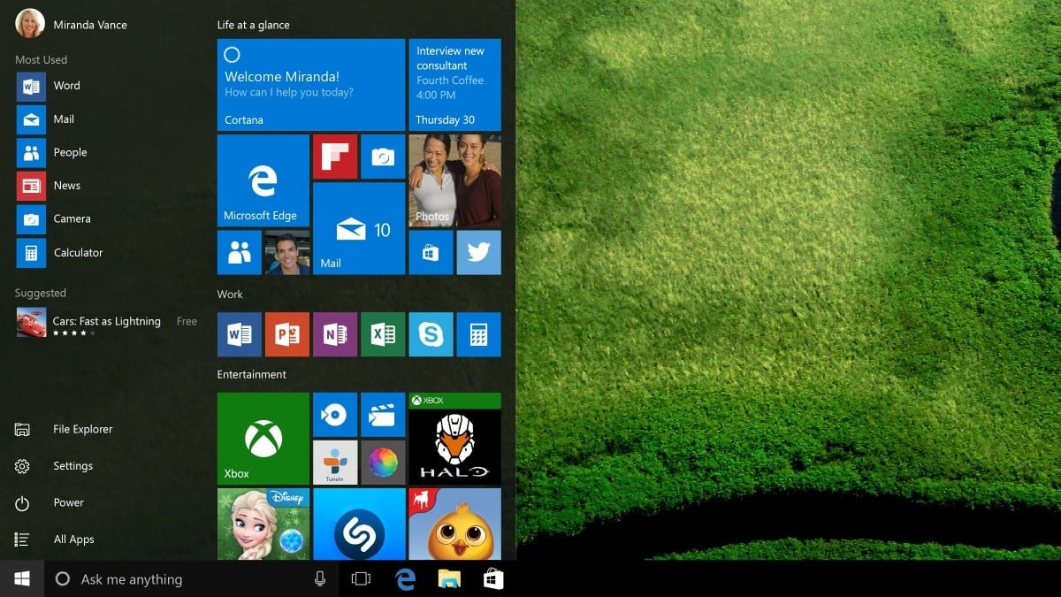This screenshot has height=597, width=1061.
Task: Launch Calculator from the Most Used list
Action: 60,252
